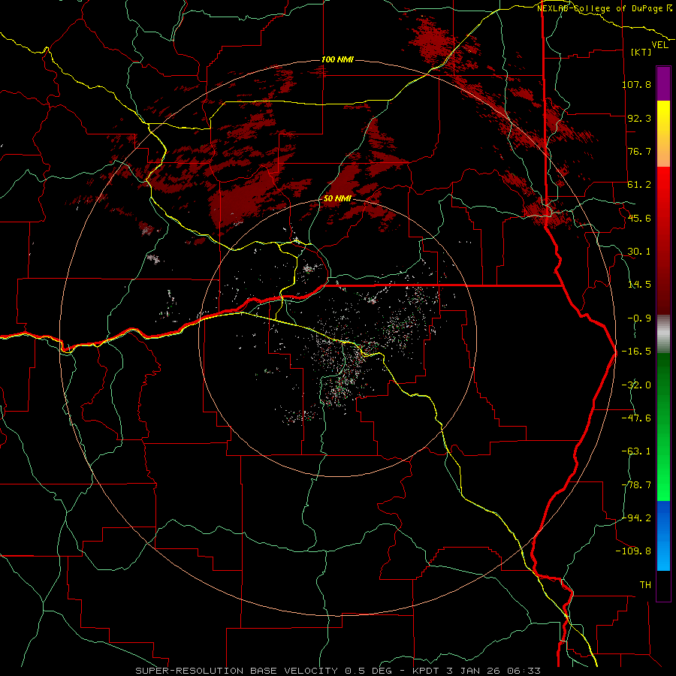The height and width of the screenshot is (676, 676).
Task: Click the -63.1 value on velocity scale
Action: click(x=636, y=451)
